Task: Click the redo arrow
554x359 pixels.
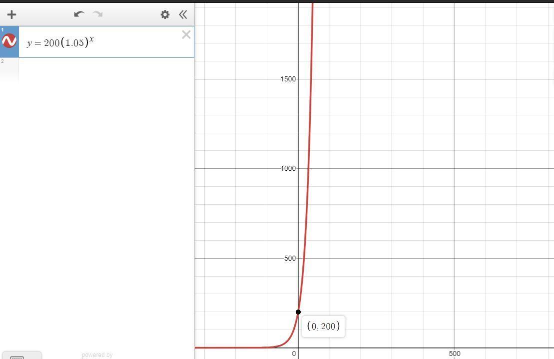Action: tap(98, 14)
